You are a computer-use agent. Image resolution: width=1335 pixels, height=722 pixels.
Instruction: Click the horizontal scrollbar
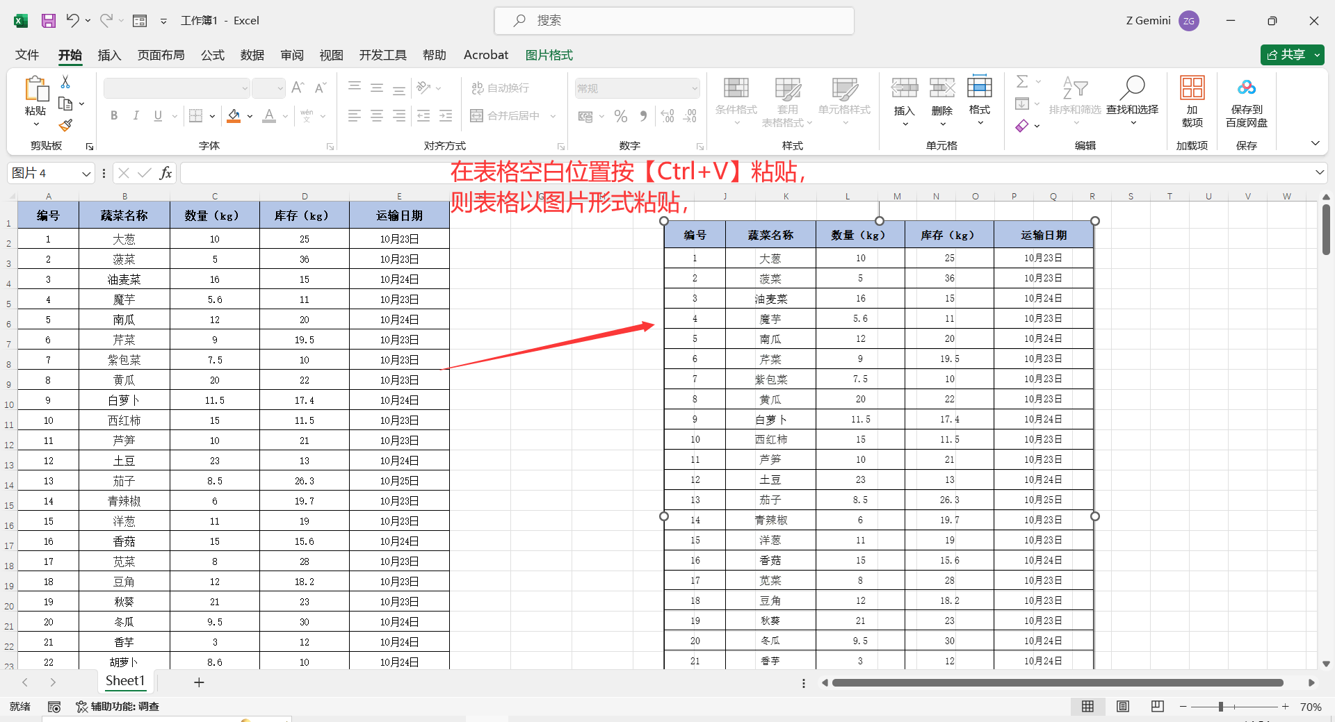coord(1058,683)
